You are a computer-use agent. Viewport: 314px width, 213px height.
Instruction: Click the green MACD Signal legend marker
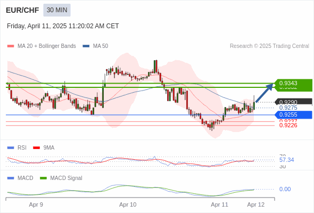43,178
